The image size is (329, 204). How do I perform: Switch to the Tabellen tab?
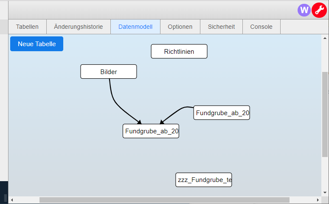coord(27,27)
